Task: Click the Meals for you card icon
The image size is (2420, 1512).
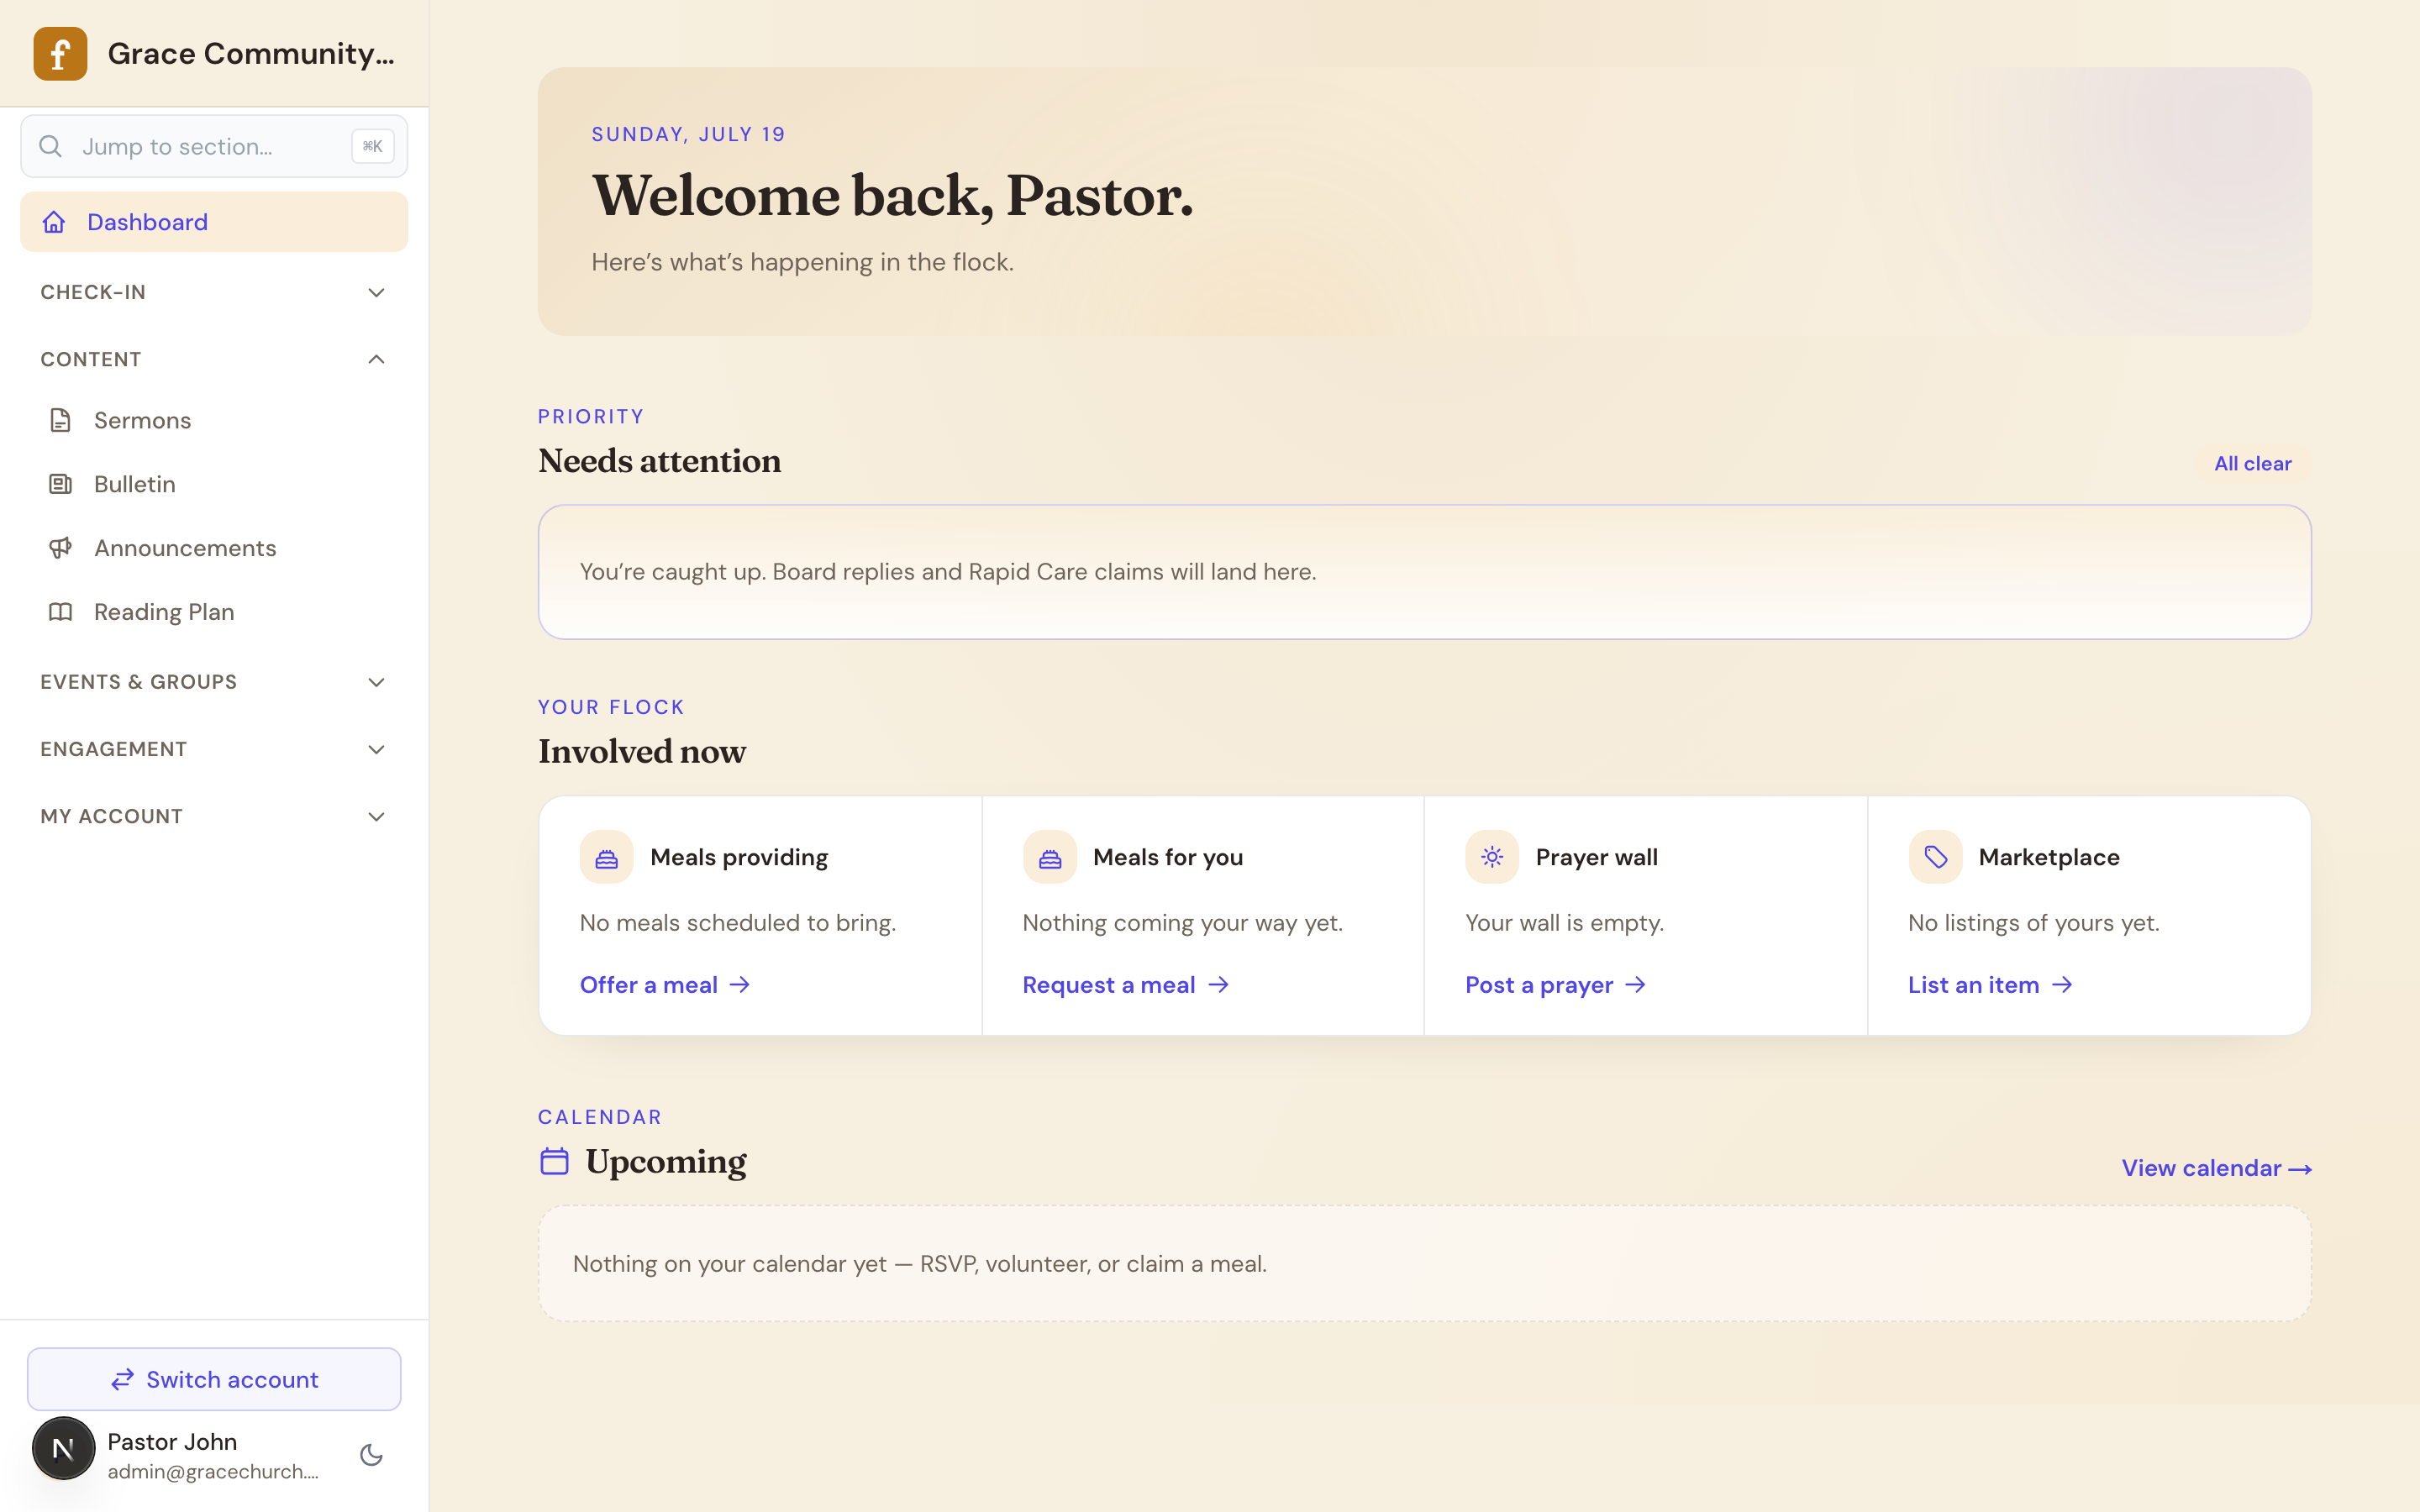Action: point(1049,857)
